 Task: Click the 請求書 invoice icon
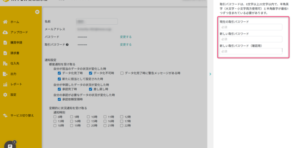(x=5, y=53)
